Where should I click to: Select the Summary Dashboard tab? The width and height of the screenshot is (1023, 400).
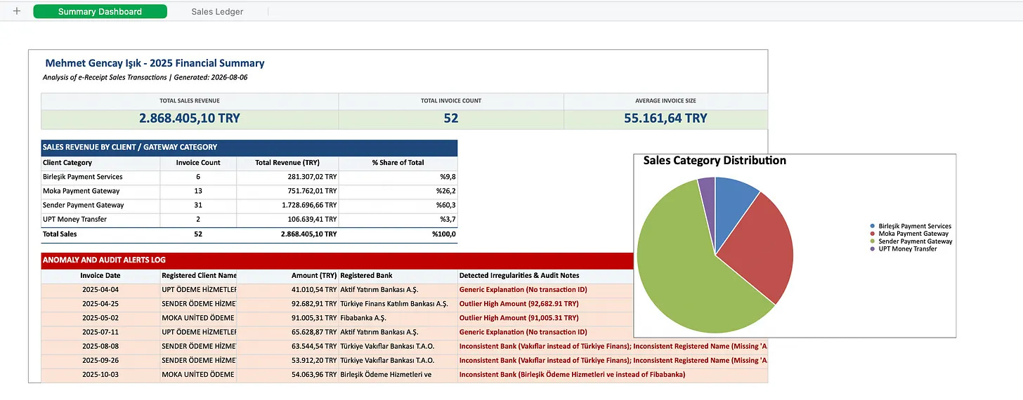100,11
